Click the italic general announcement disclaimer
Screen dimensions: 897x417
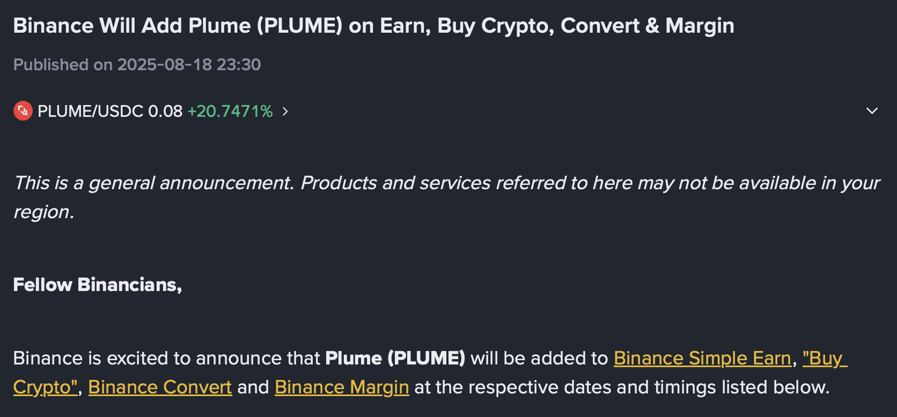[x=446, y=197]
